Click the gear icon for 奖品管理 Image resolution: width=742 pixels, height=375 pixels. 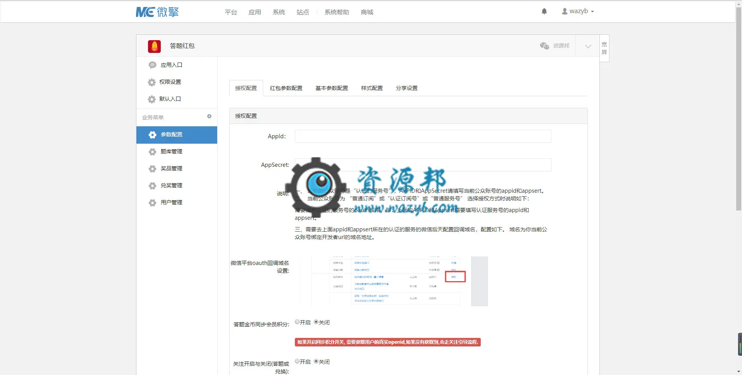coord(152,168)
